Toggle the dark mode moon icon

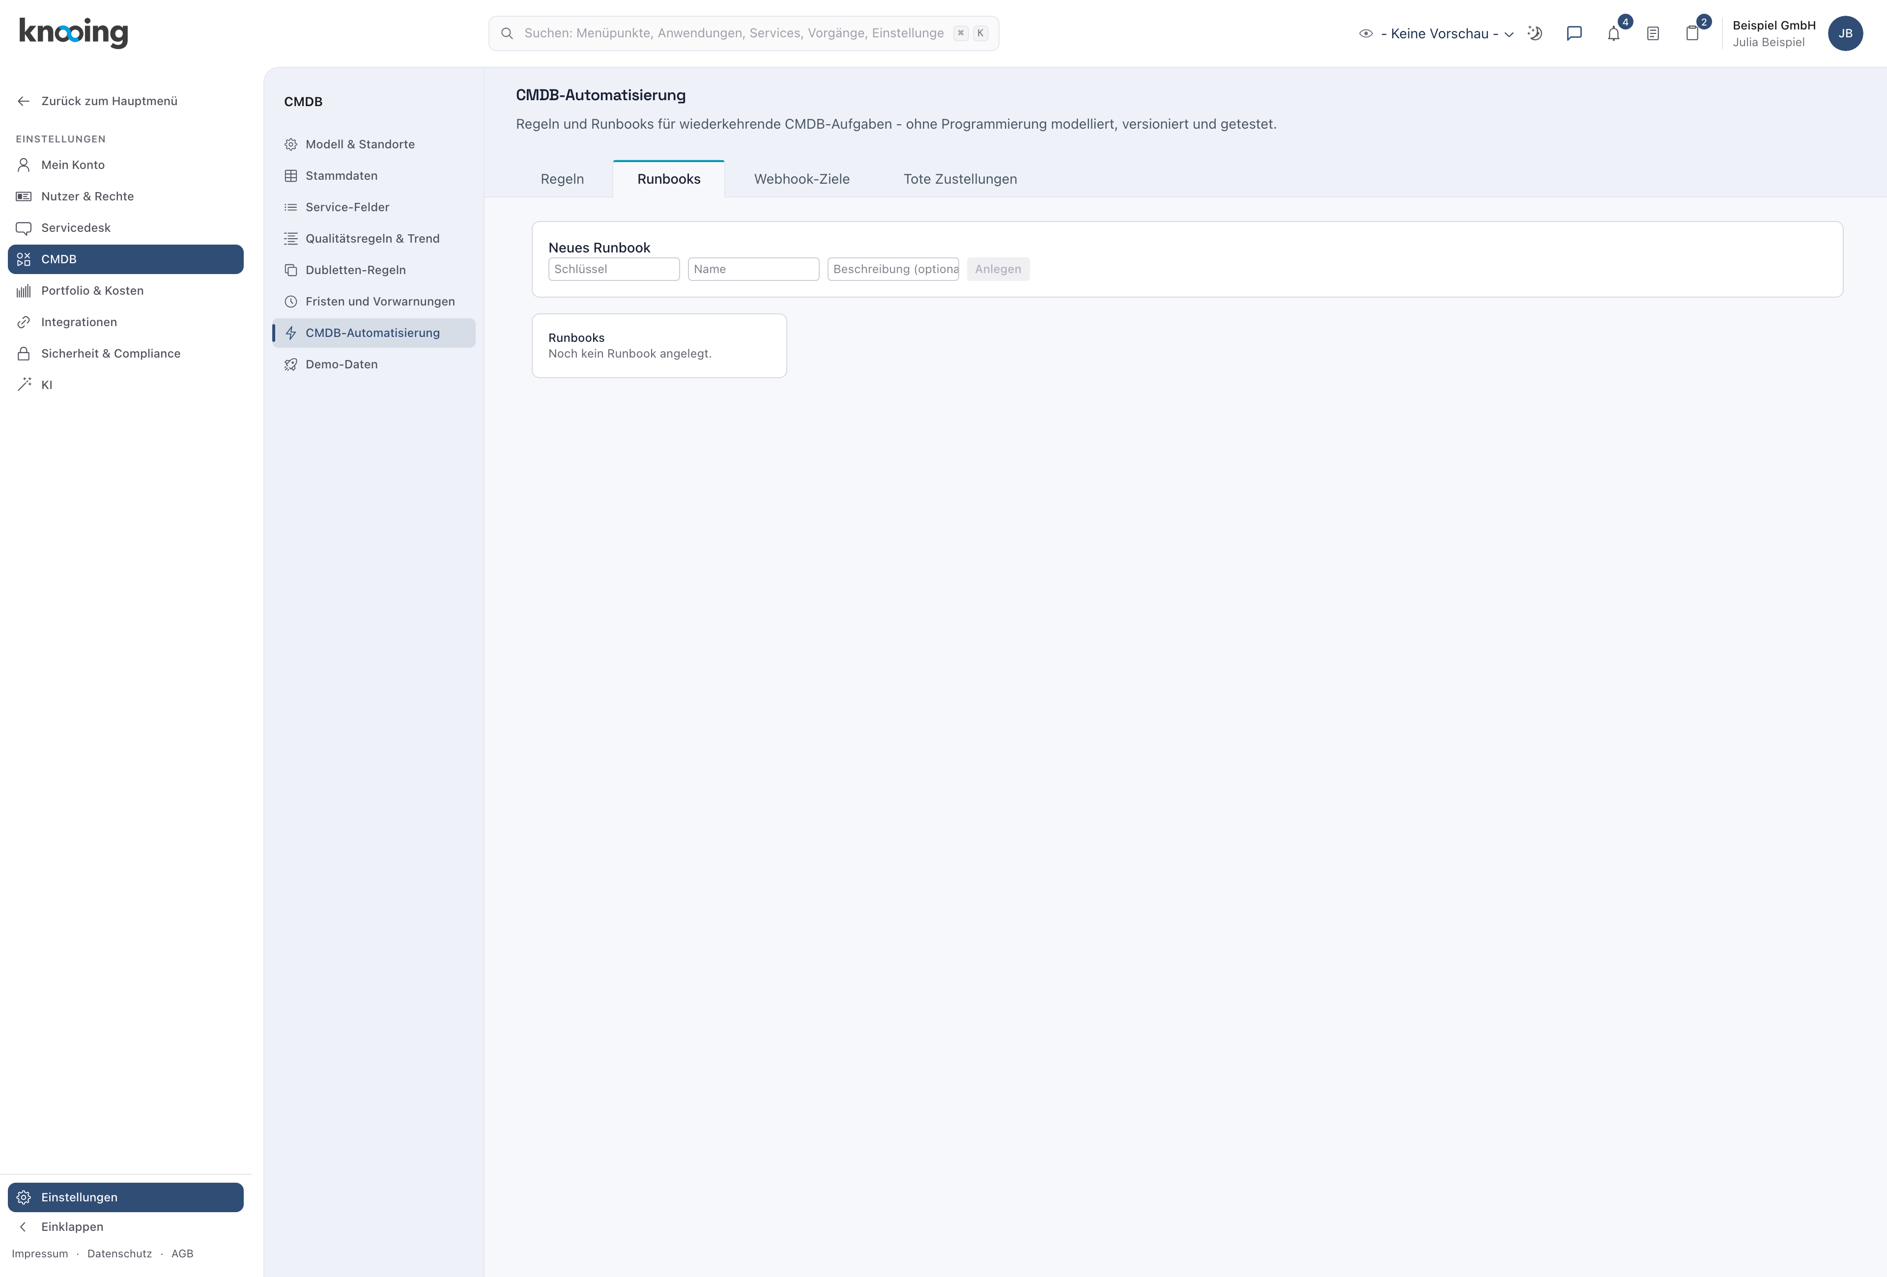tap(1535, 33)
